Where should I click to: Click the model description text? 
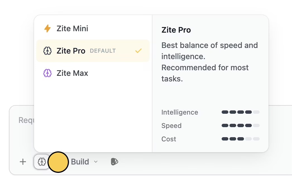(209, 62)
